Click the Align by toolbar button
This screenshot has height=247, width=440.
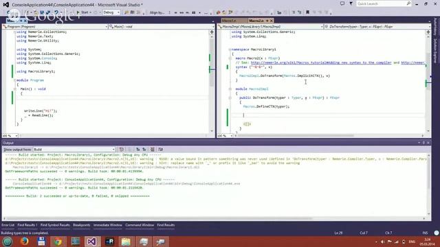pos(157,12)
